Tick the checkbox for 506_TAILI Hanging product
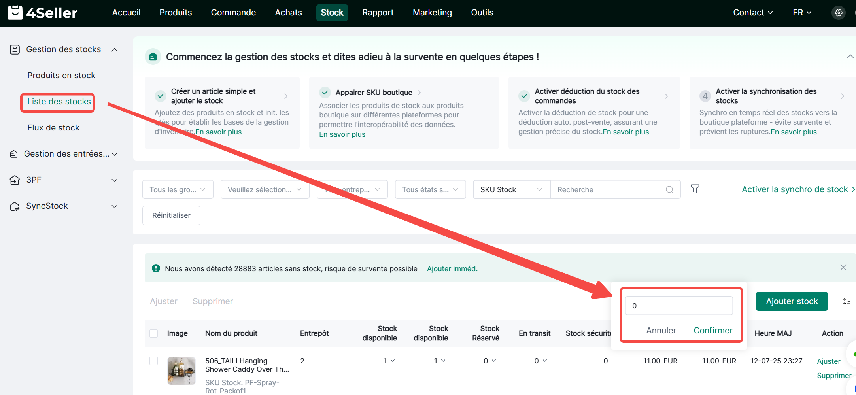 click(154, 361)
